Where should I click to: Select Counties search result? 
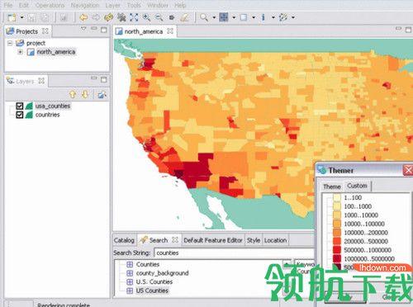(148, 264)
